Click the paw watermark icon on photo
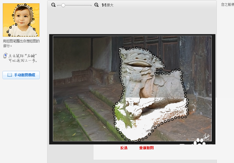The height and width of the screenshot is (163, 234). [200, 142]
